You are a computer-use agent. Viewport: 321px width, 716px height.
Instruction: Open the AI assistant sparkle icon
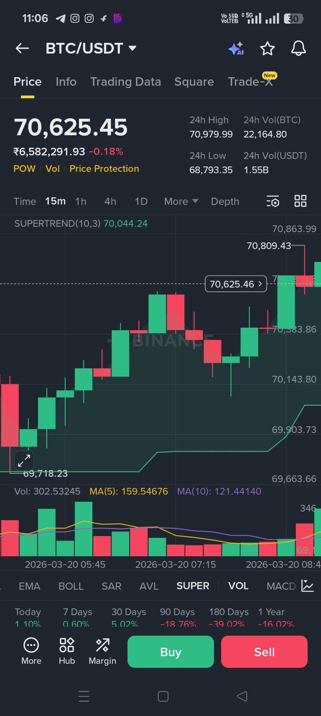[236, 48]
